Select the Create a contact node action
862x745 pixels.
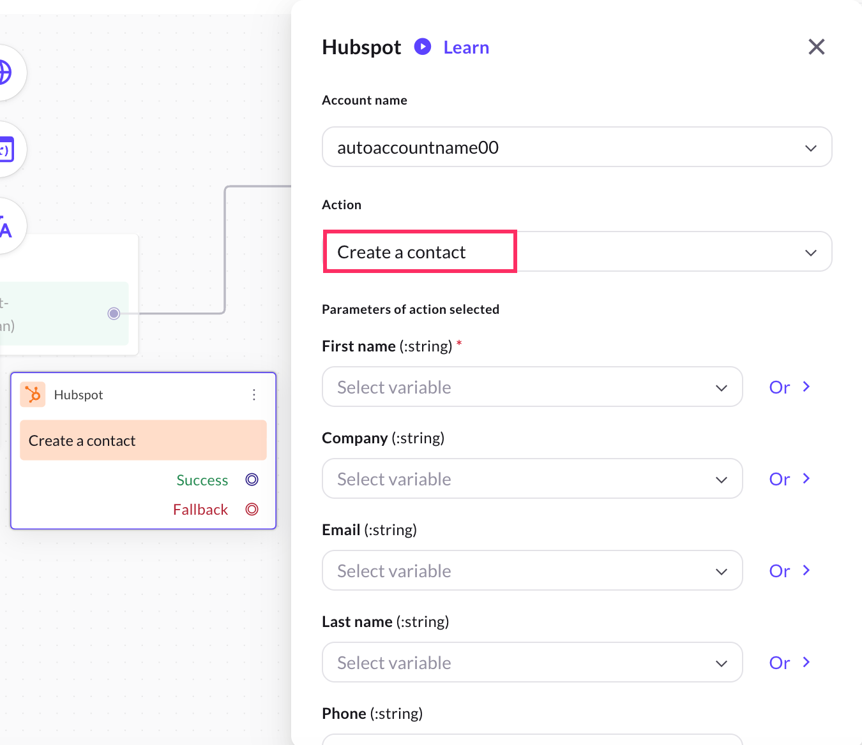(143, 441)
